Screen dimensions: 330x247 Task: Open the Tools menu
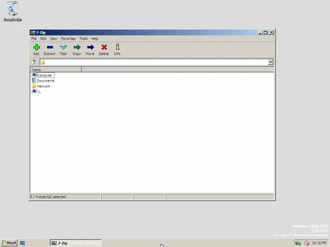(x=83, y=39)
